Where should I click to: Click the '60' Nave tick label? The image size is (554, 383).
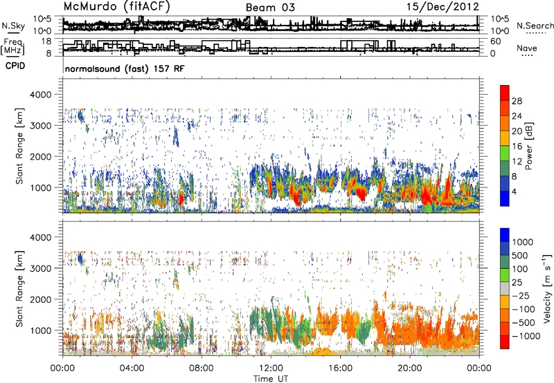(x=496, y=41)
